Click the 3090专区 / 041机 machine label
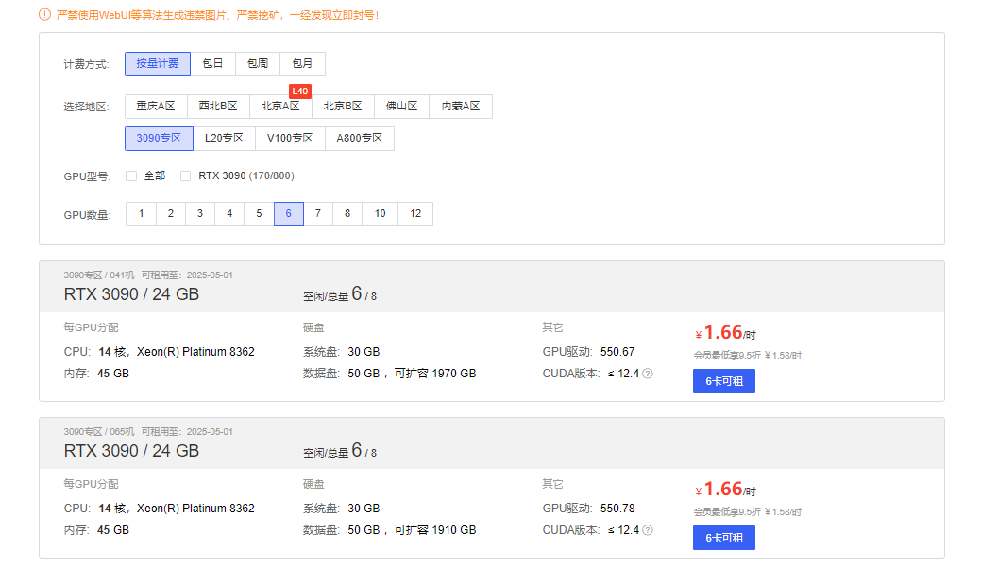The width and height of the screenshot is (981, 567). 99,275
